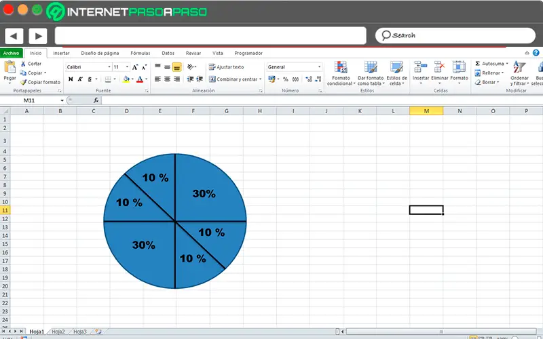Go back with the browser left arrow
543x339 pixels.
tap(14, 36)
